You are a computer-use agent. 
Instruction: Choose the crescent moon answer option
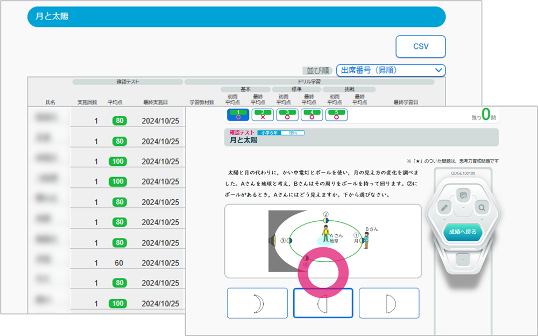click(x=257, y=303)
